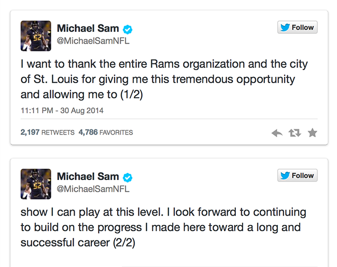Image resolution: width=337 pixels, height=267 pixels.
Task: Click the reply arrow icon on first tweet
Action: [277, 133]
